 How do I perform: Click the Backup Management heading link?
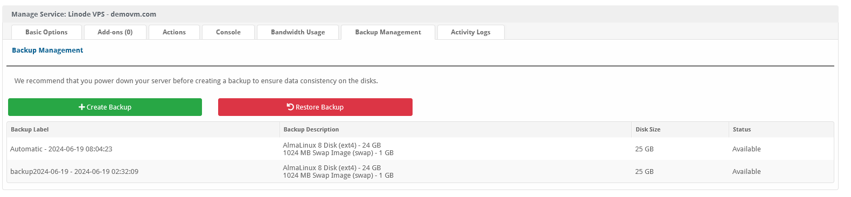tap(47, 50)
